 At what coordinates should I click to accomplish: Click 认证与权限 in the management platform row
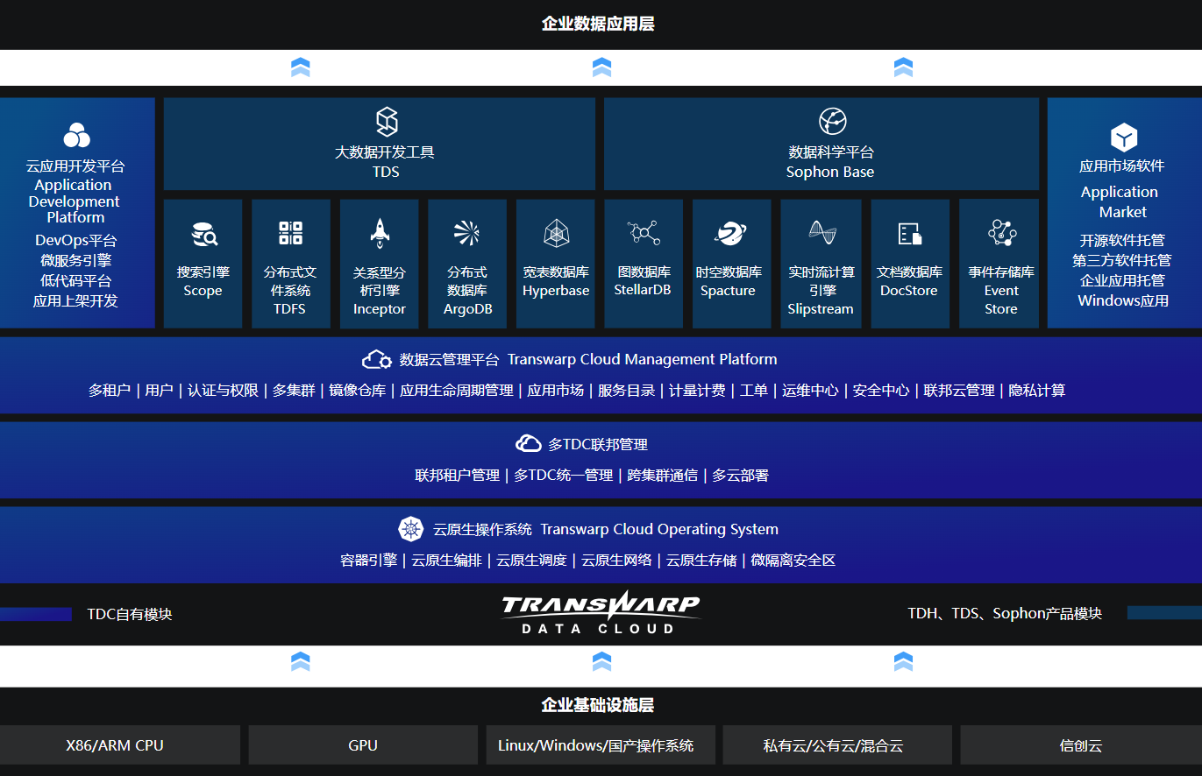224,390
